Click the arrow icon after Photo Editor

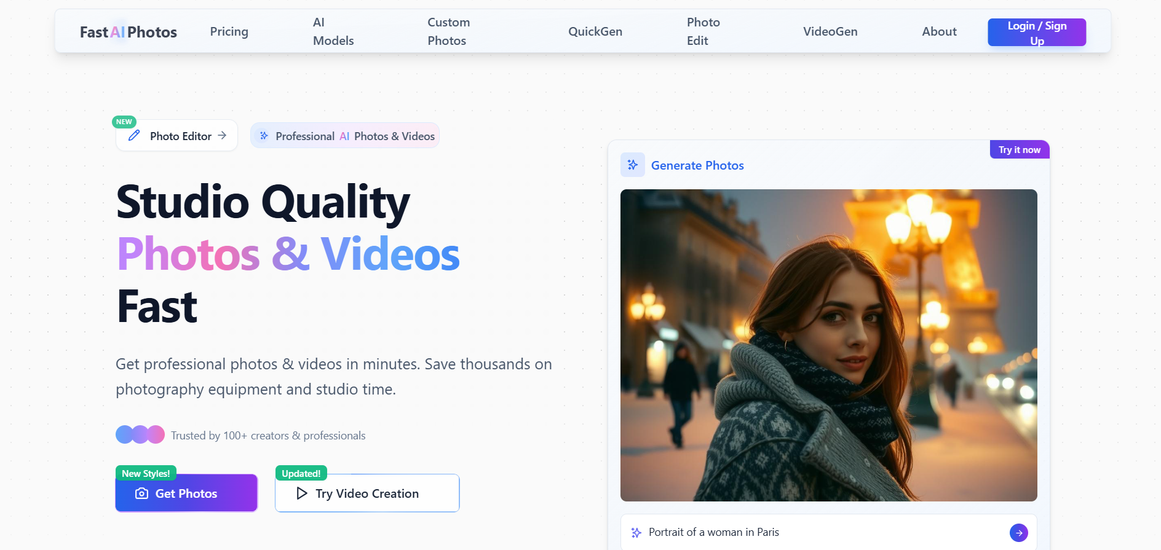(222, 135)
